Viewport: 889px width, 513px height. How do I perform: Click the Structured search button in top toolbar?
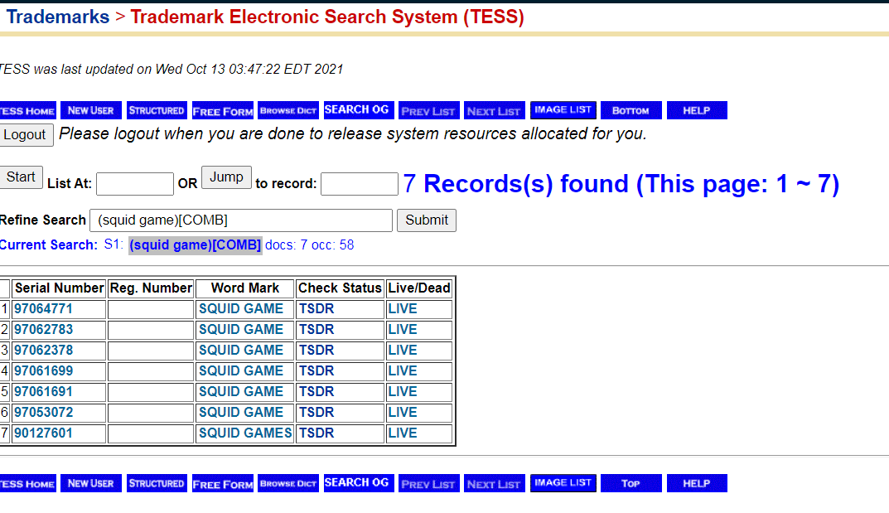[x=157, y=110]
